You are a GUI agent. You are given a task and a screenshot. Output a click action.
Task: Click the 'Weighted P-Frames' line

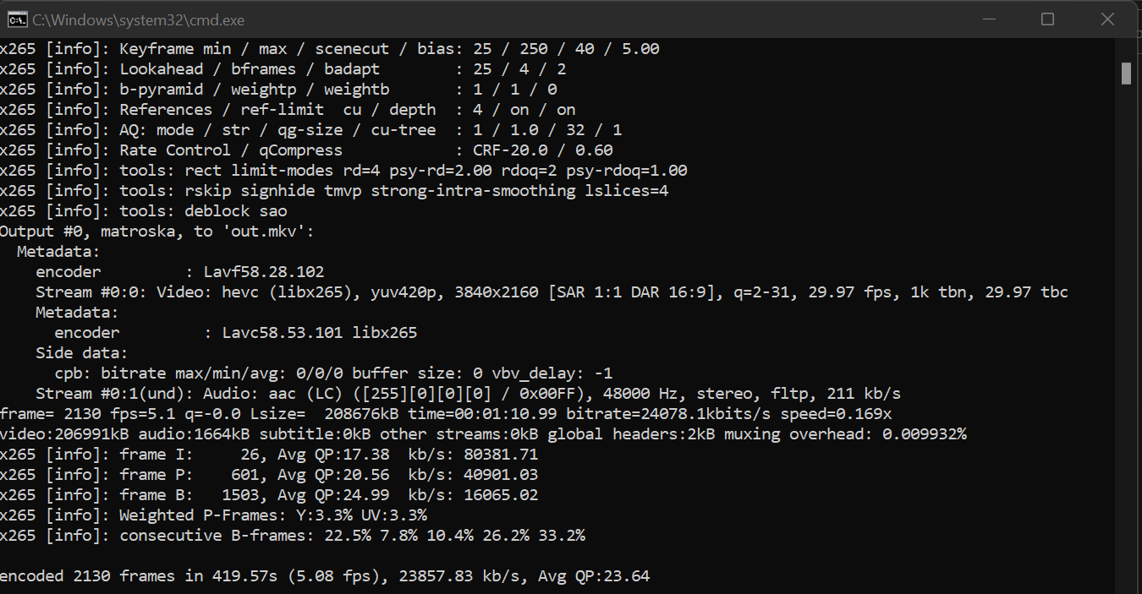(213, 515)
